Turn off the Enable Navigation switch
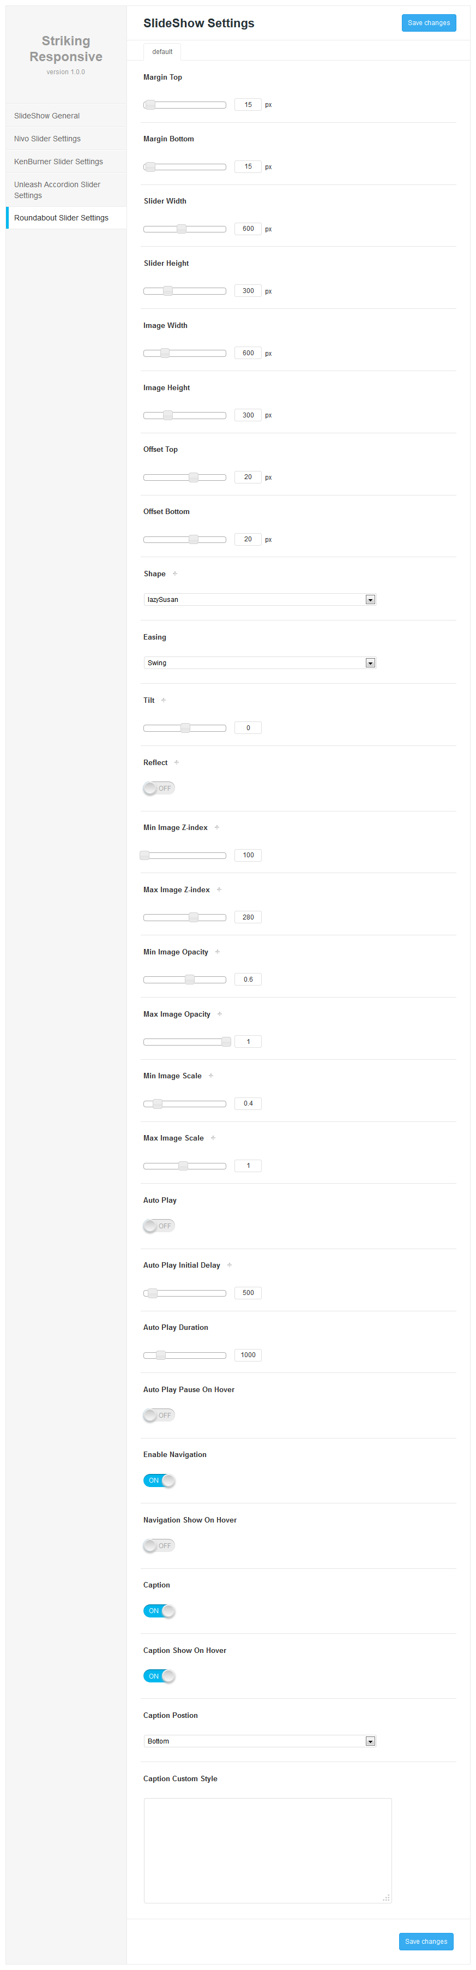The image size is (476, 1970). 159,1481
